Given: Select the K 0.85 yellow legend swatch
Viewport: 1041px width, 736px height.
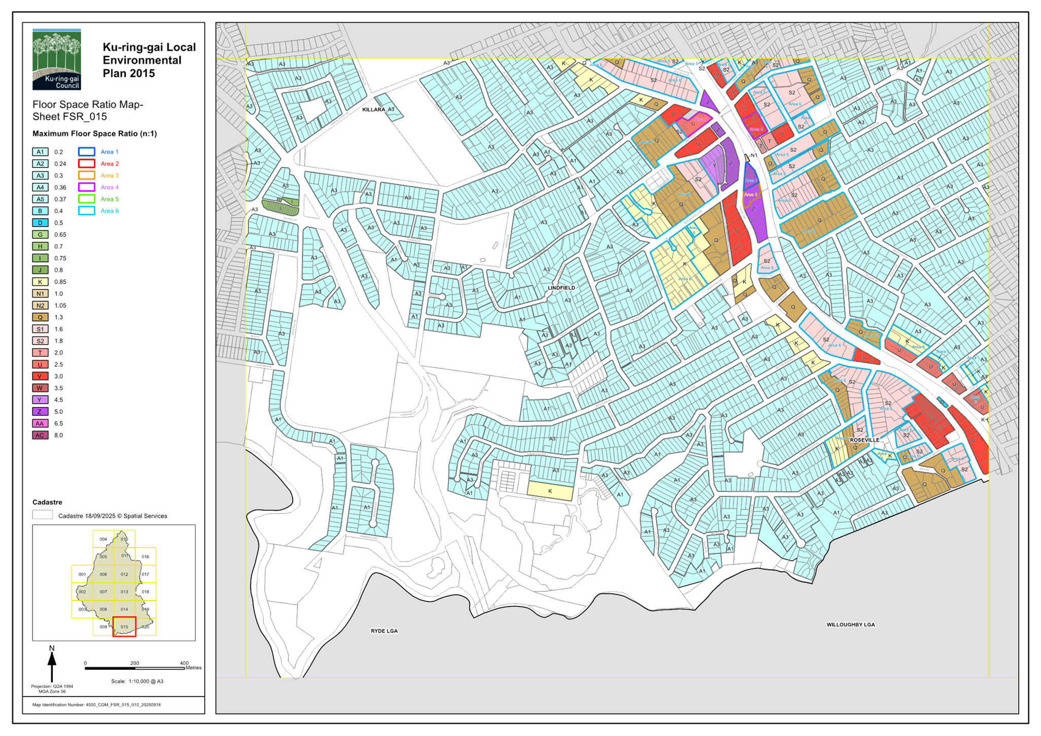Looking at the screenshot, I should [40, 282].
